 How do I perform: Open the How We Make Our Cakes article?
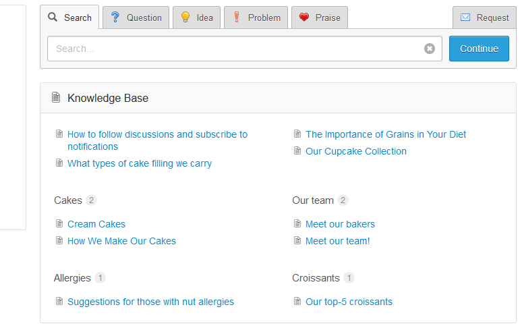pyautogui.click(x=121, y=241)
